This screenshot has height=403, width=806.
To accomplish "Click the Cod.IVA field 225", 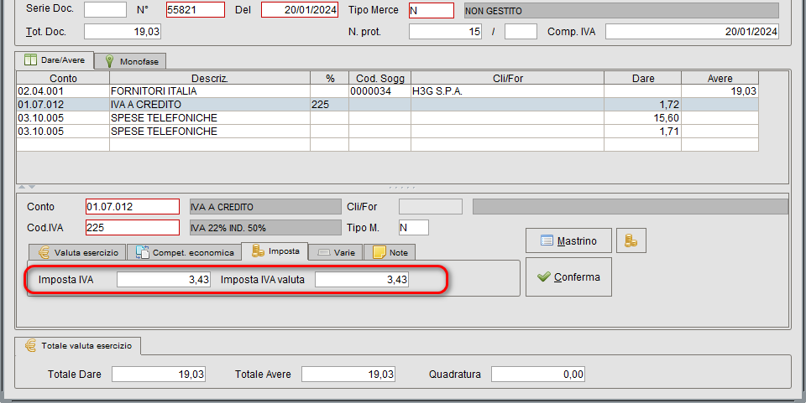I will [x=133, y=227].
